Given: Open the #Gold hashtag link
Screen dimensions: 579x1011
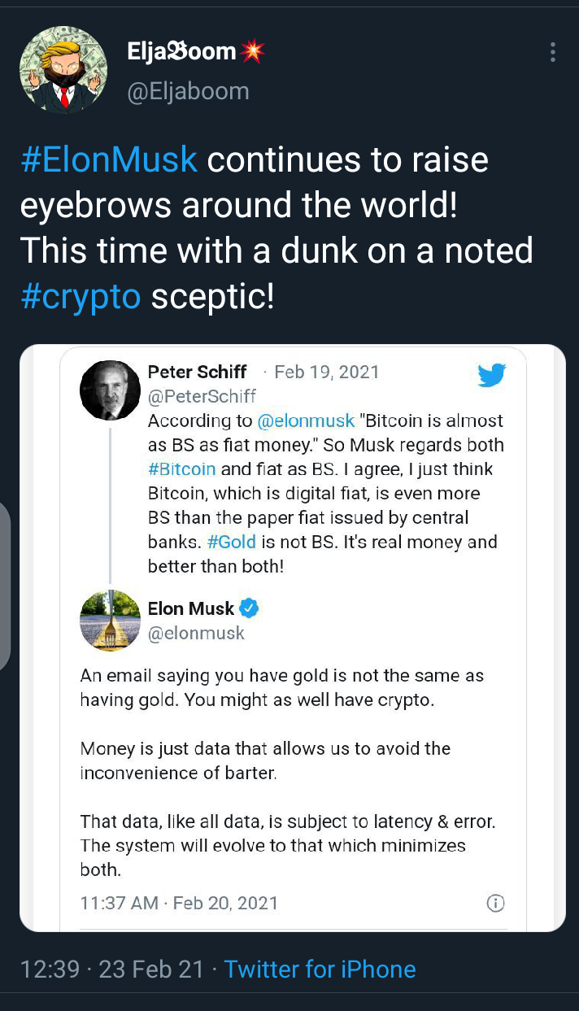Looking at the screenshot, I should [x=232, y=542].
